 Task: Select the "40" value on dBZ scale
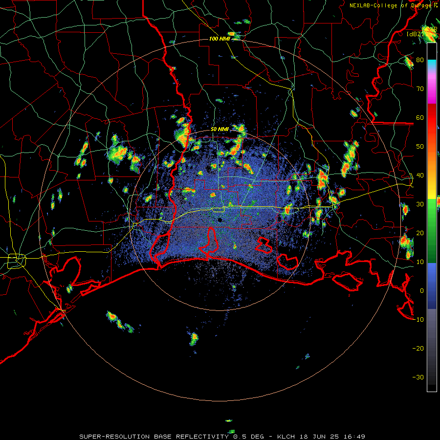pyautogui.click(x=420, y=175)
